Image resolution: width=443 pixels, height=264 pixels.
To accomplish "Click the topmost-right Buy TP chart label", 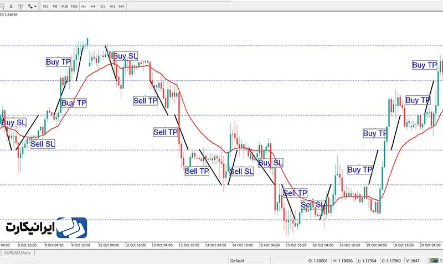I will click(x=425, y=65).
